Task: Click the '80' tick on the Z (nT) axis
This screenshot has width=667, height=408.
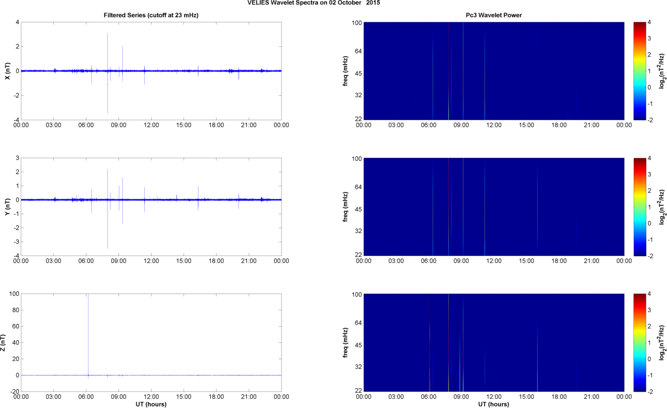Action: coord(16,310)
